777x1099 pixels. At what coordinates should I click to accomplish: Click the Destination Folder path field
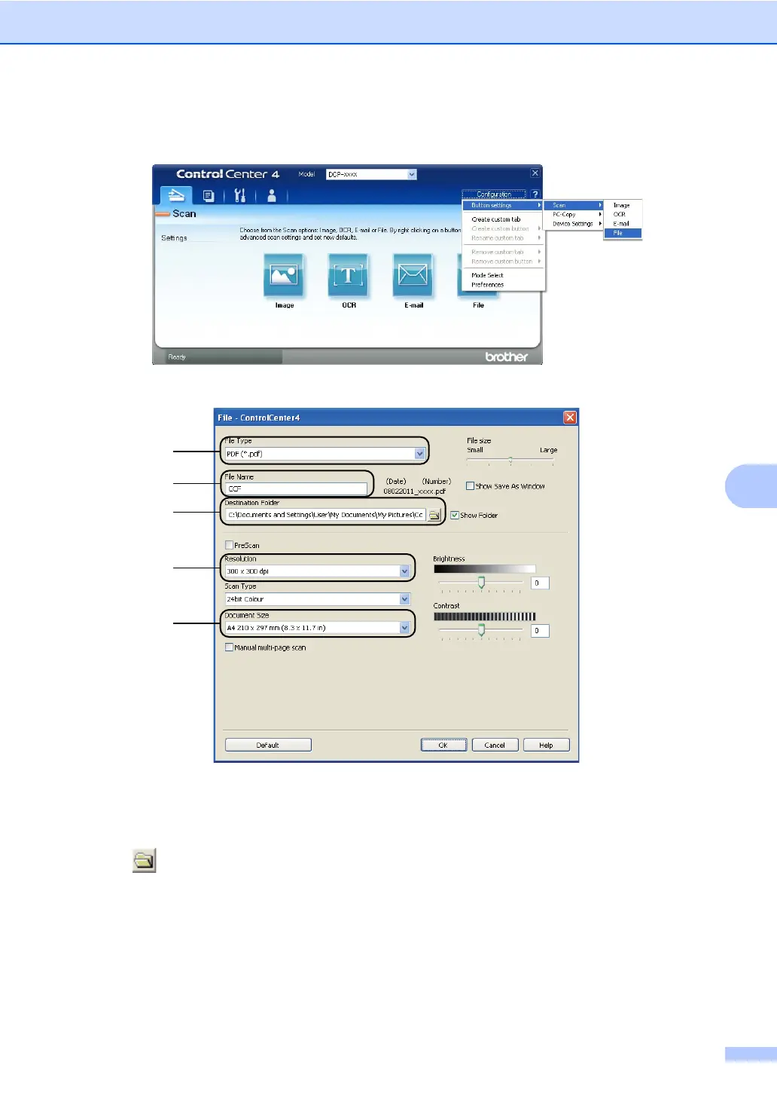pyautogui.click(x=325, y=515)
